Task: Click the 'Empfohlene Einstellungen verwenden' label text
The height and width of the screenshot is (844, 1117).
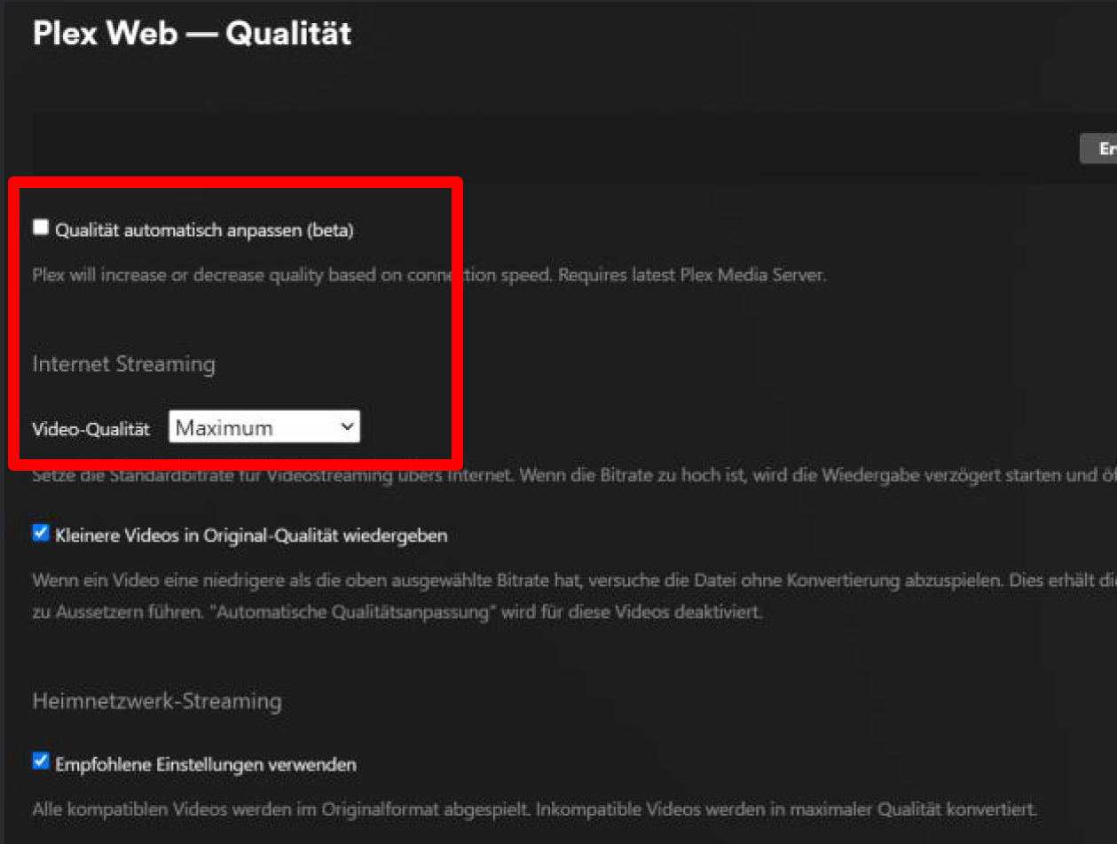Action: click(206, 764)
